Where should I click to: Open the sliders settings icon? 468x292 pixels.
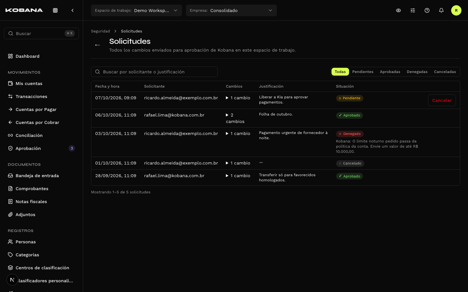[413, 10]
